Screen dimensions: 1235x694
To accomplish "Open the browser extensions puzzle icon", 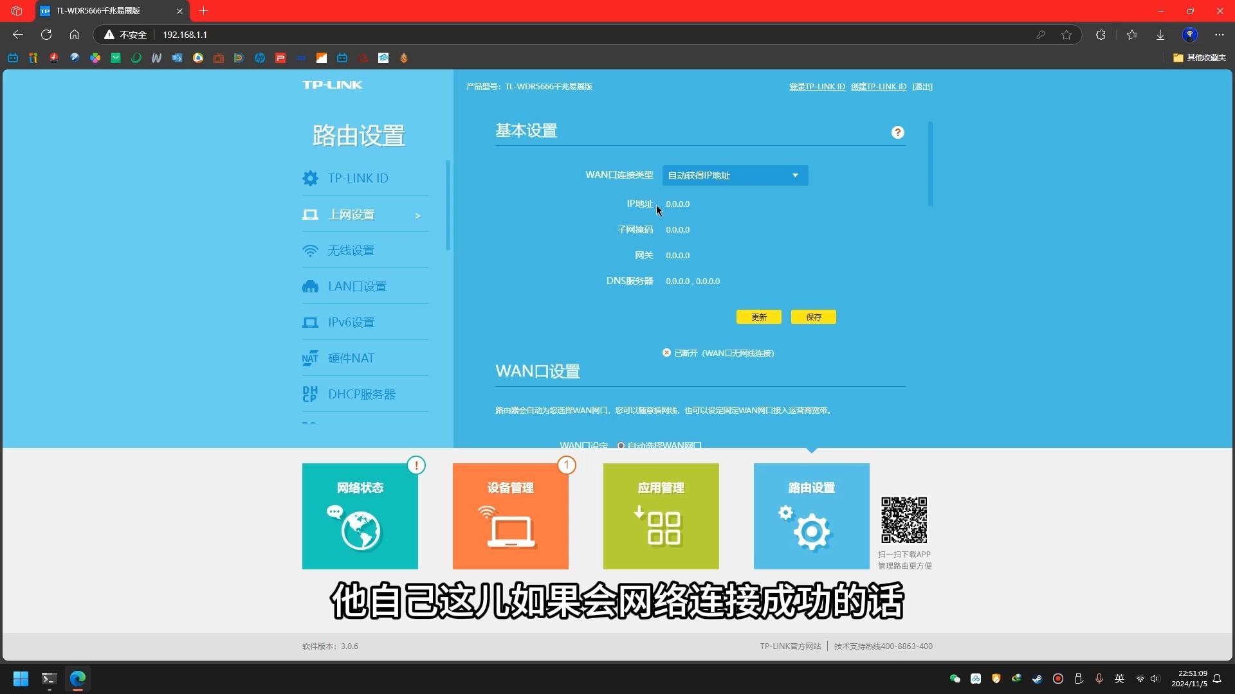I will coord(1101,35).
